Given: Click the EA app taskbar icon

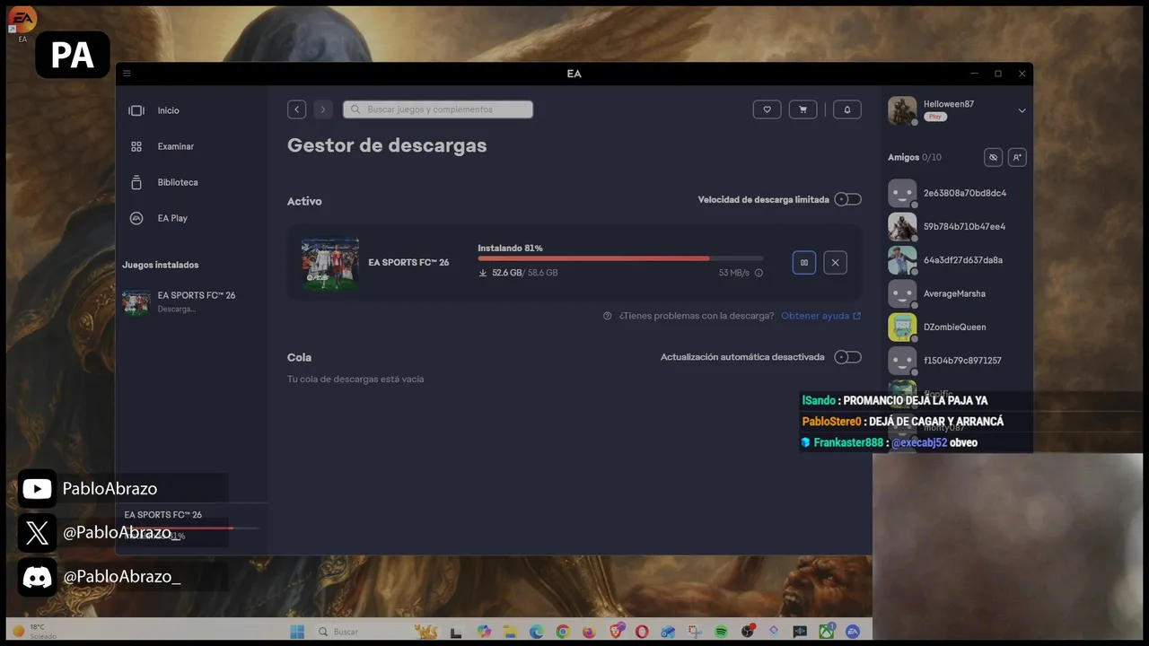Looking at the screenshot, I should pos(853,632).
